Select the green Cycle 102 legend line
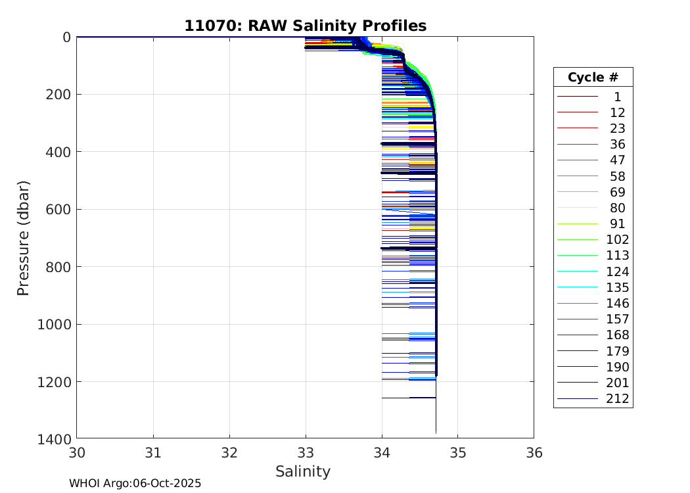Screen dimensions: 690x493 [577, 240]
